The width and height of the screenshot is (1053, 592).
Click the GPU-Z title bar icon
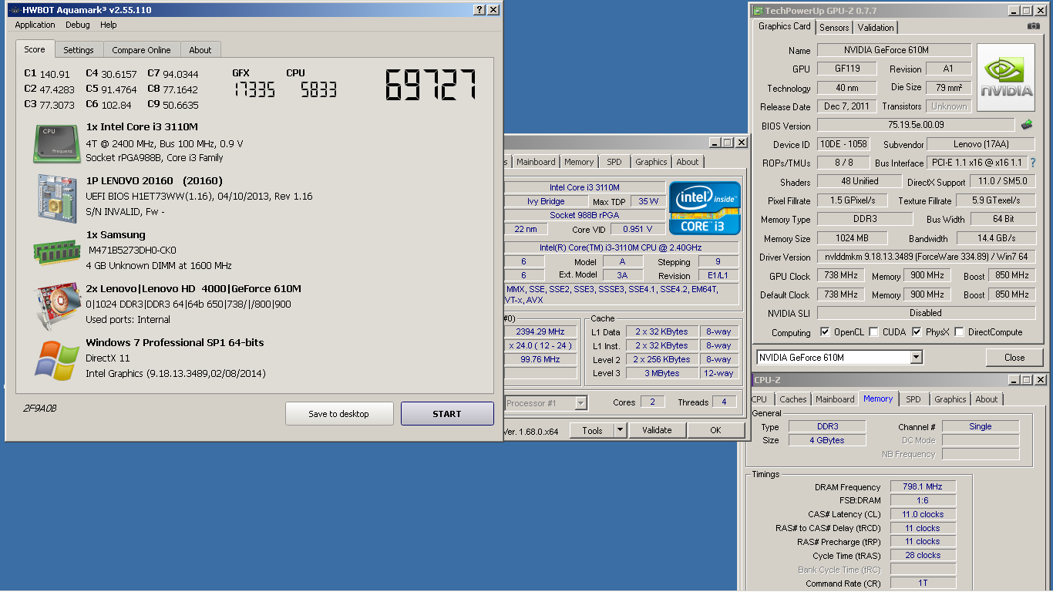tap(758, 11)
